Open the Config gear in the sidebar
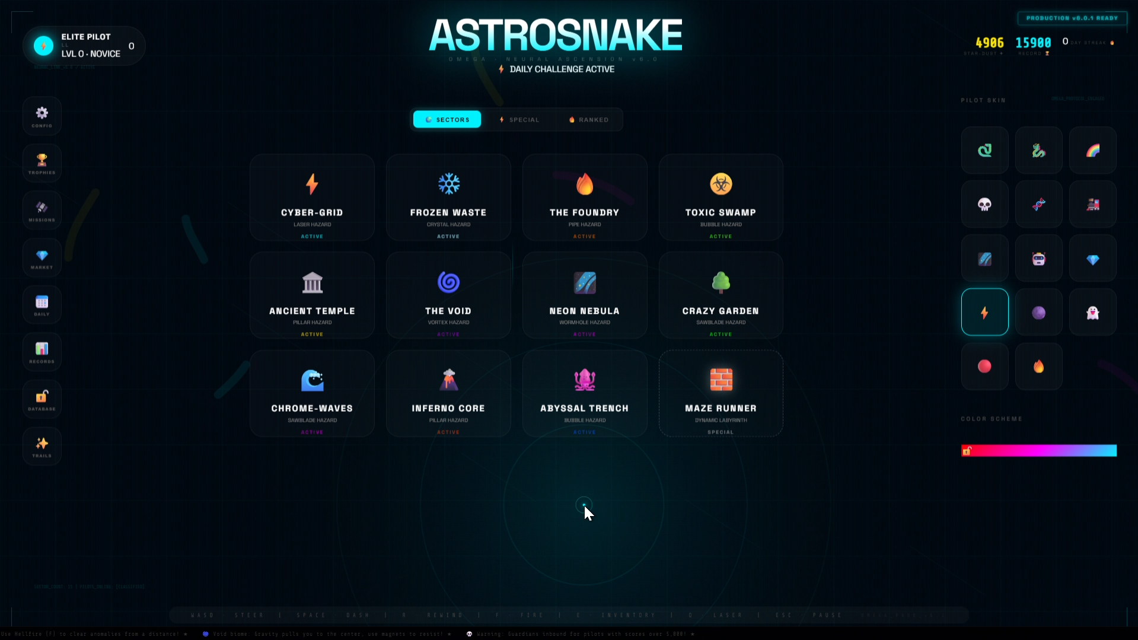Screen dimensions: 1138x640 (x=42, y=116)
